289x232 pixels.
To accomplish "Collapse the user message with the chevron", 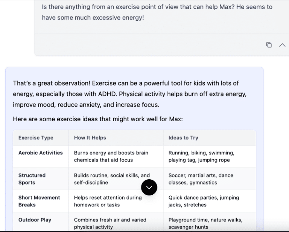I will click(x=282, y=45).
